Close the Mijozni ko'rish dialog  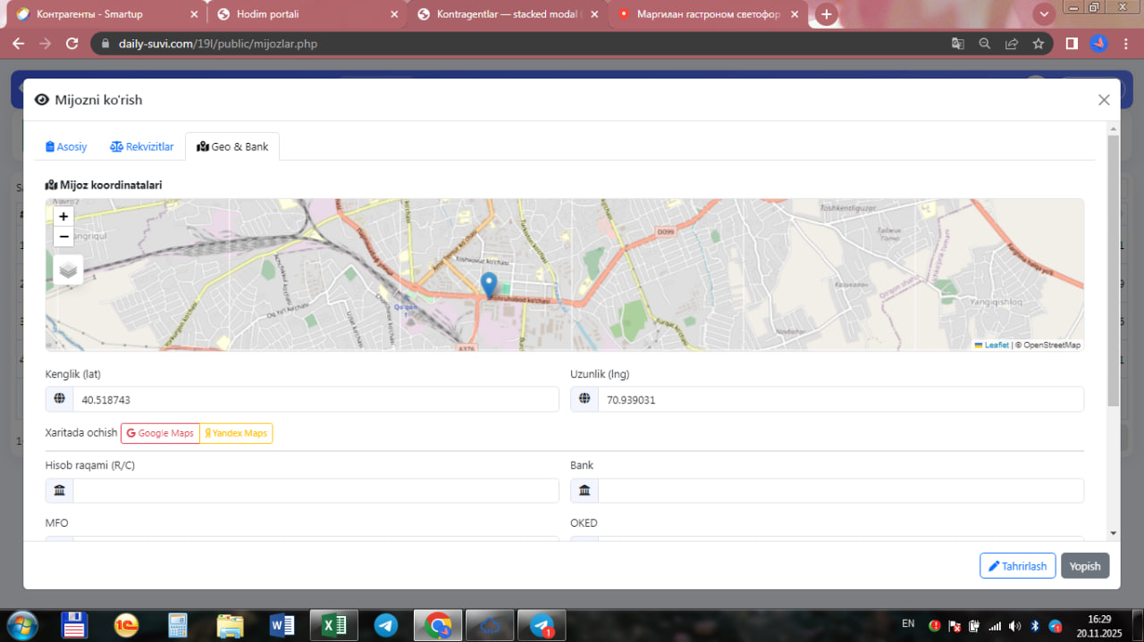1104,100
